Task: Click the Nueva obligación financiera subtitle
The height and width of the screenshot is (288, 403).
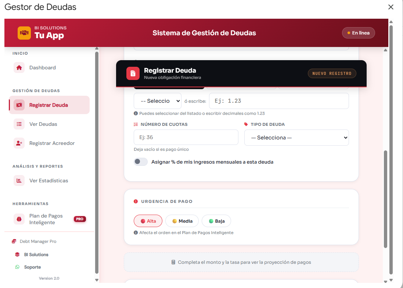Action: (172, 77)
